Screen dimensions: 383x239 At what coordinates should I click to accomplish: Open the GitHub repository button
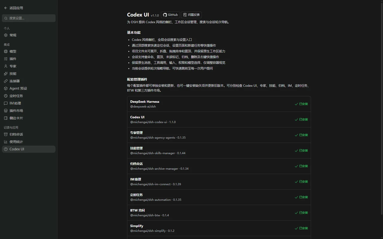click(x=170, y=15)
